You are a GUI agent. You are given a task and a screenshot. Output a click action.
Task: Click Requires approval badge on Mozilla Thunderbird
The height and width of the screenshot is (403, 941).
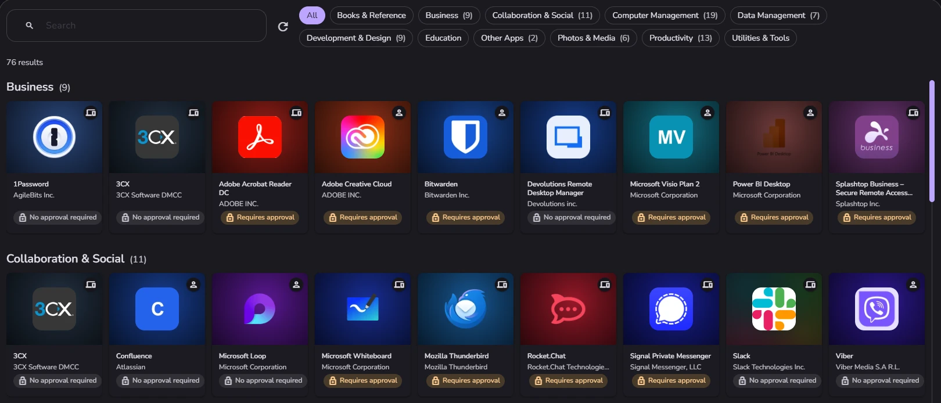click(466, 380)
